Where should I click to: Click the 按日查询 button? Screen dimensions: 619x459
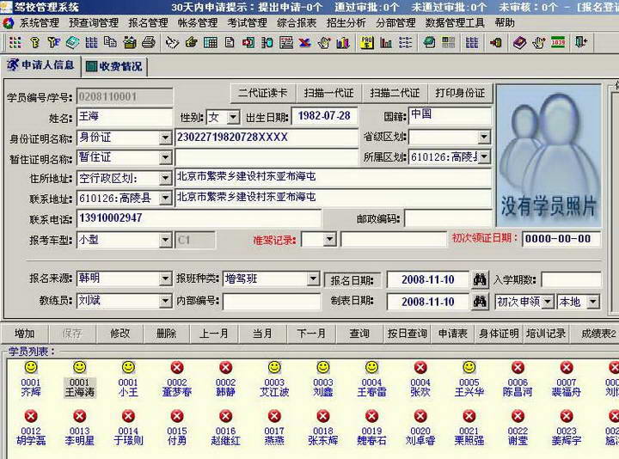point(407,334)
